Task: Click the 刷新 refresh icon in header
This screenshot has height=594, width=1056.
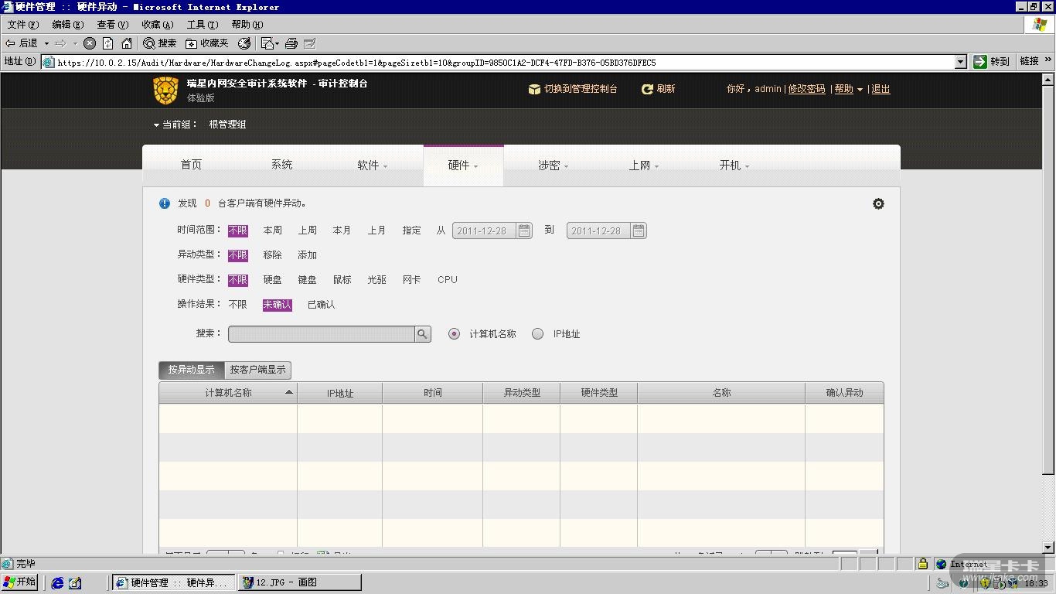Action: pos(648,90)
